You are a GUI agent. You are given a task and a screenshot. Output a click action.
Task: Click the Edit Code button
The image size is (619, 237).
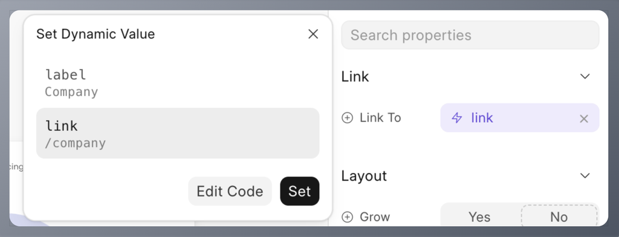[230, 191]
